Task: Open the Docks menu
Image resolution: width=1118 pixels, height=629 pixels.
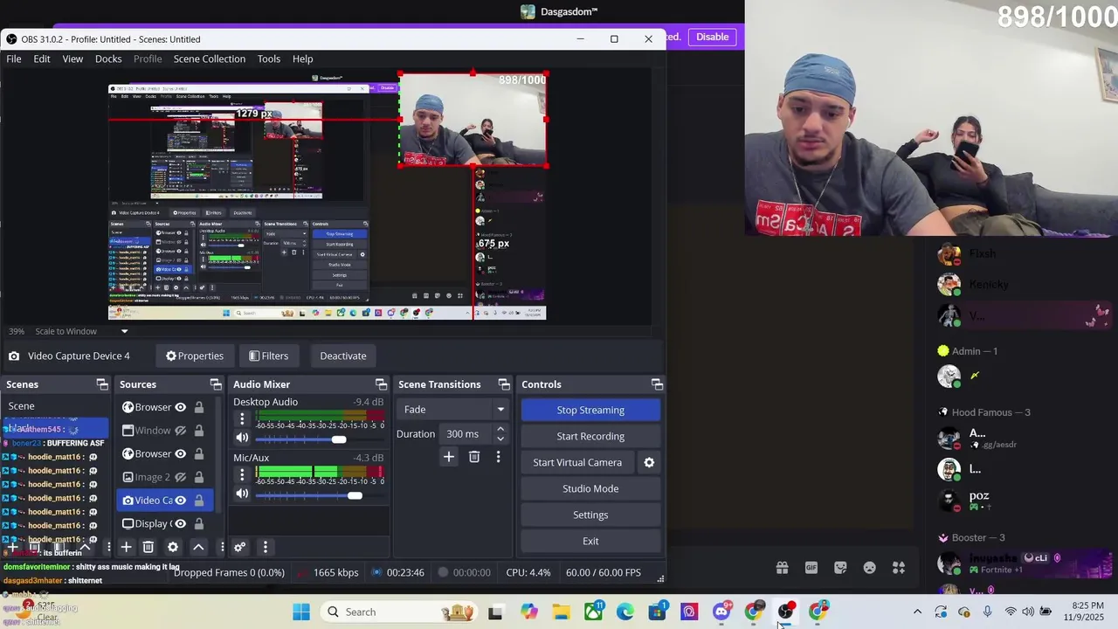Action: coord(108,59)
